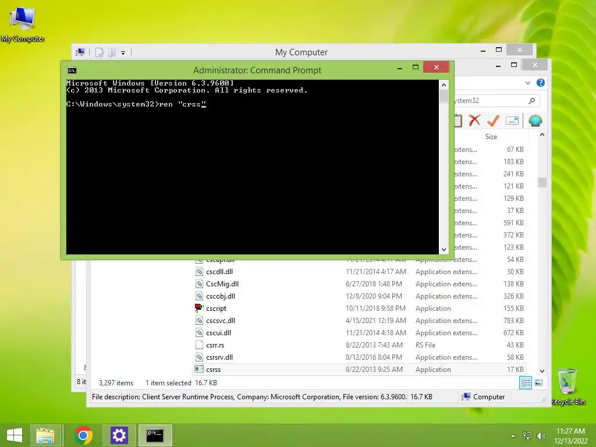Viewport: 596px width, 447px height.
Task: Expand the ribbon chevron in Explorer
Action: coord(527,83)
